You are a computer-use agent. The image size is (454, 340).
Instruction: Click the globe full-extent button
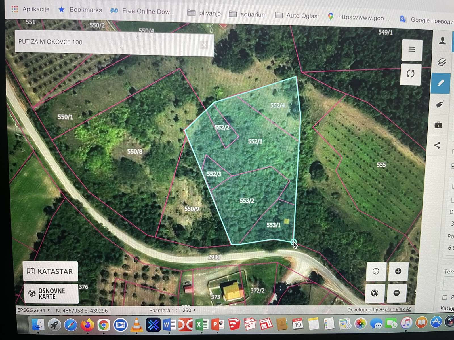click(x=375, y=293)
